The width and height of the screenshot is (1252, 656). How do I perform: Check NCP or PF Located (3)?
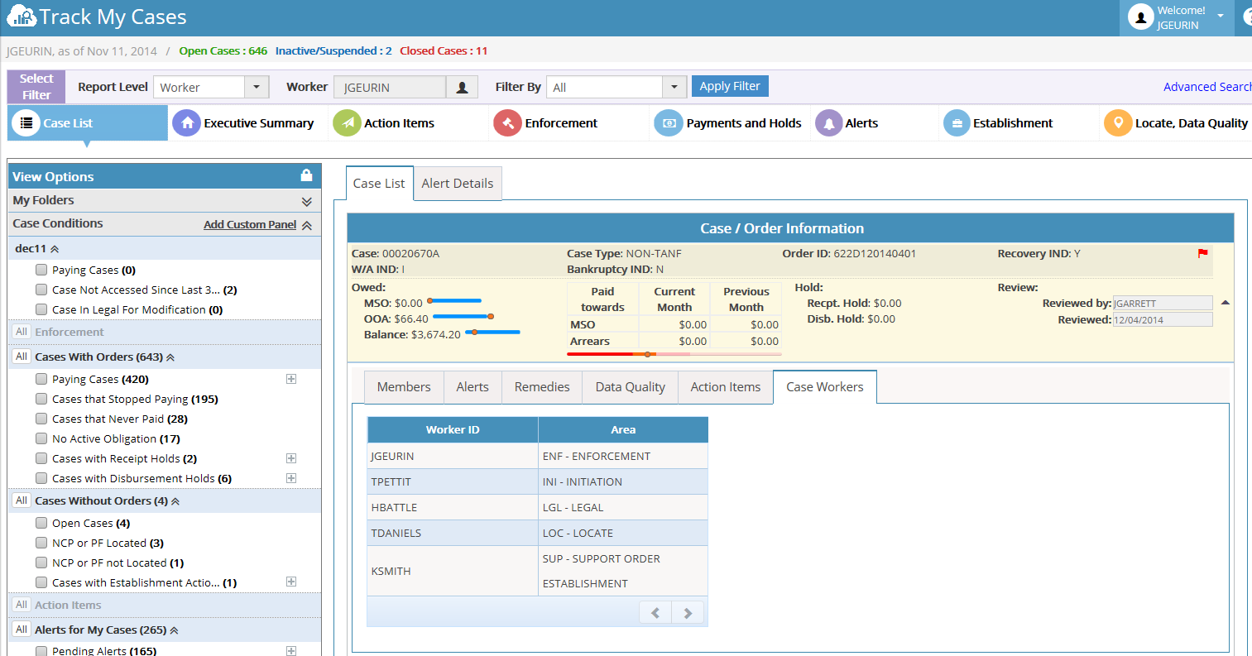click(x=41, y=543)
